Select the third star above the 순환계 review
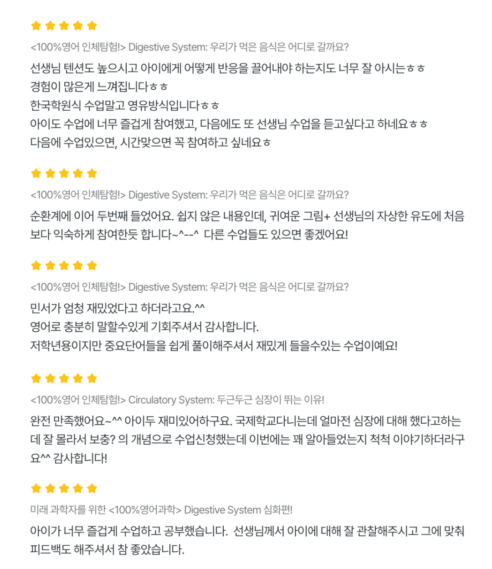Image resolution: width=492 pixels, height=569 pixels. click(64, 174)
